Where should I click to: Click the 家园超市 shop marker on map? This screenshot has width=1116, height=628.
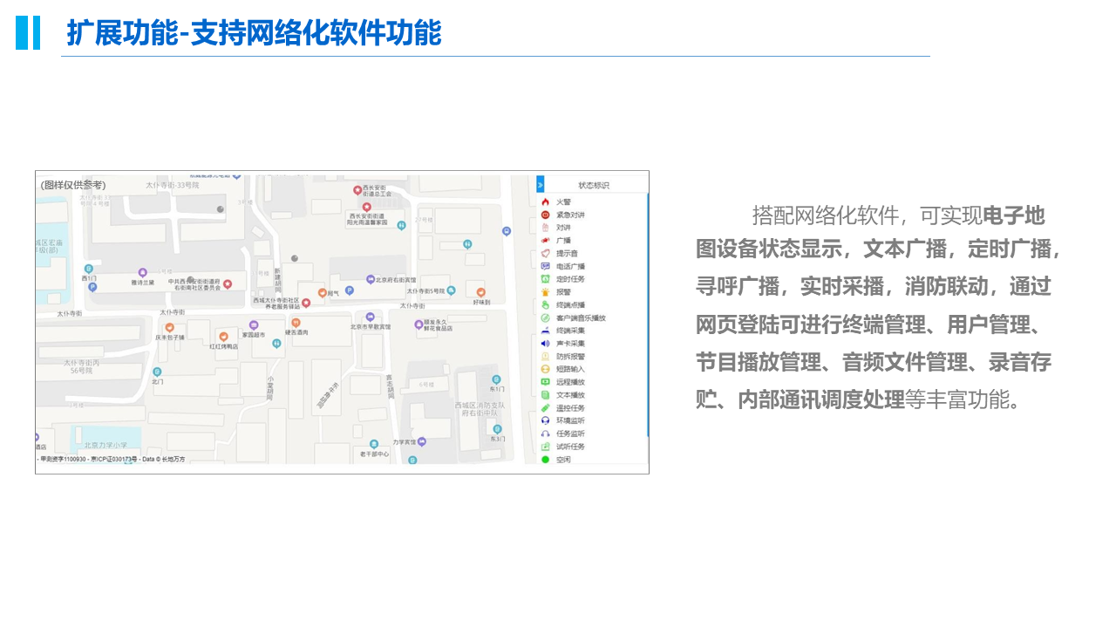[x=254, y=324]
